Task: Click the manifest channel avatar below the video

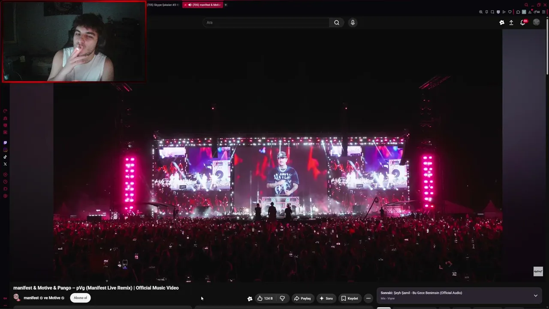Action: (x=17, y=297)
